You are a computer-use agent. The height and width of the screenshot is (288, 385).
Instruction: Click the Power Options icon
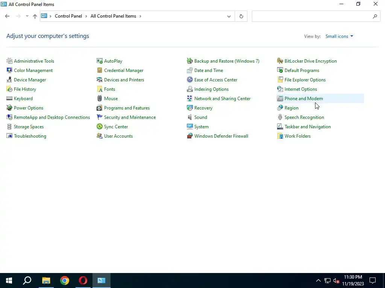(9, 108)
